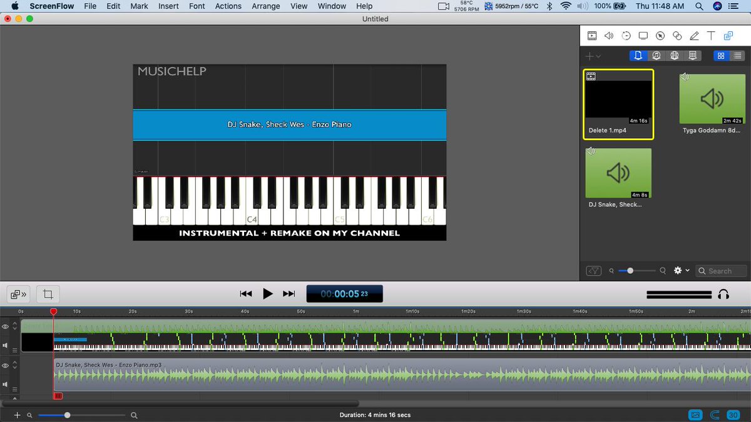This screenshot has width=751, height=422.
Task: Click the small timeline zoom-out magnifier
Action: pos(29,415)
